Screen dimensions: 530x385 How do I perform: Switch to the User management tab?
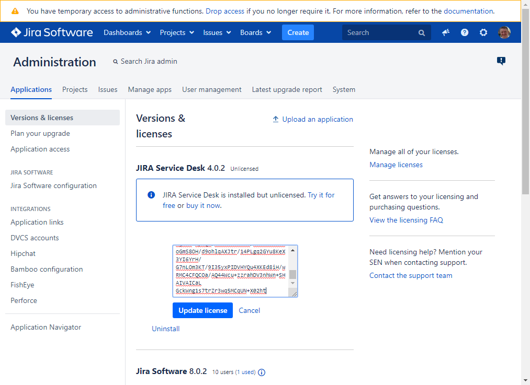[211, 89]
